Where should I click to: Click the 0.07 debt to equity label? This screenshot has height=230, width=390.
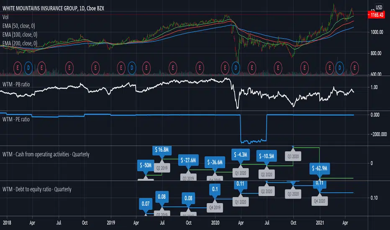tap(146, 204)
